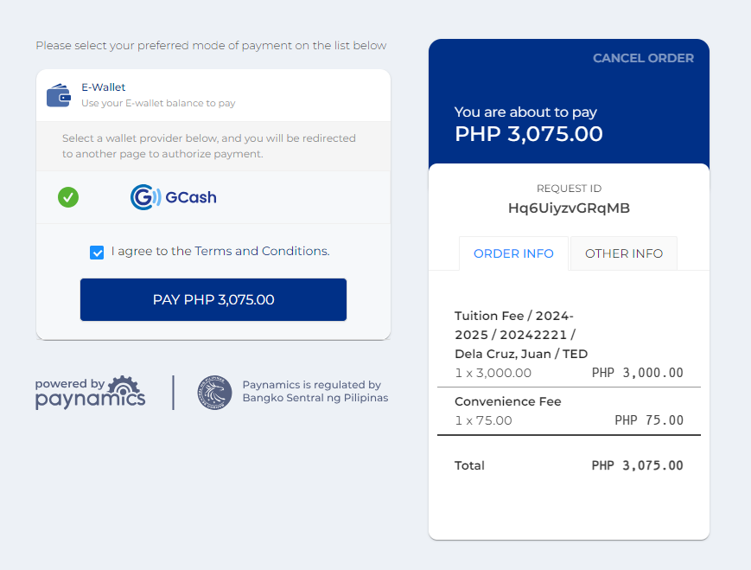This screenshot has width=751, height=570.
Task: Click the Tuition Fee line item
Action: (x=569, y=343)
